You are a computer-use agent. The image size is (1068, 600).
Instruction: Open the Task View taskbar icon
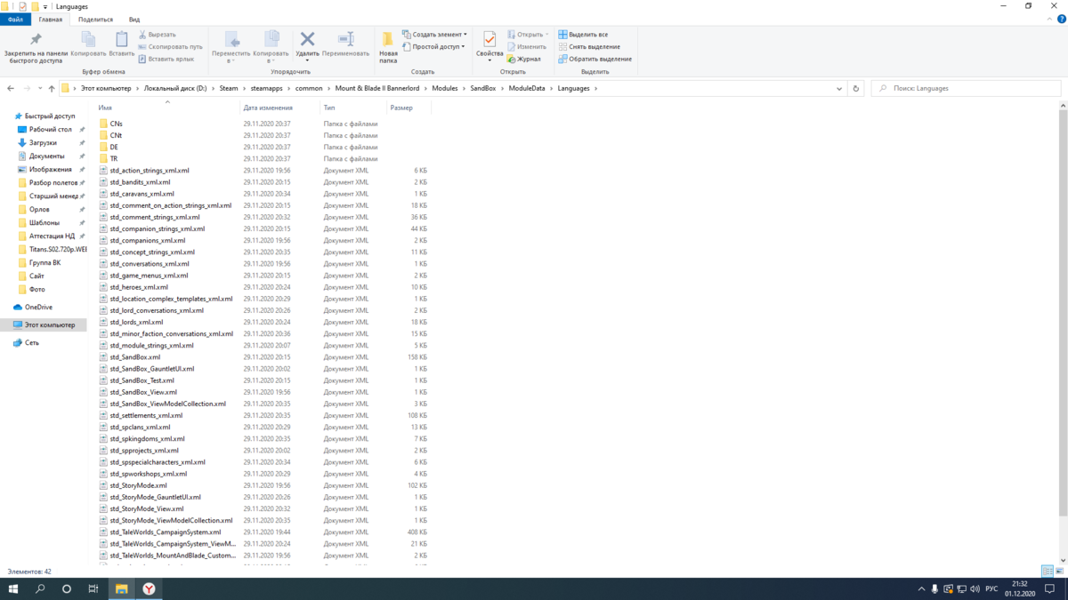click(93, 588)
